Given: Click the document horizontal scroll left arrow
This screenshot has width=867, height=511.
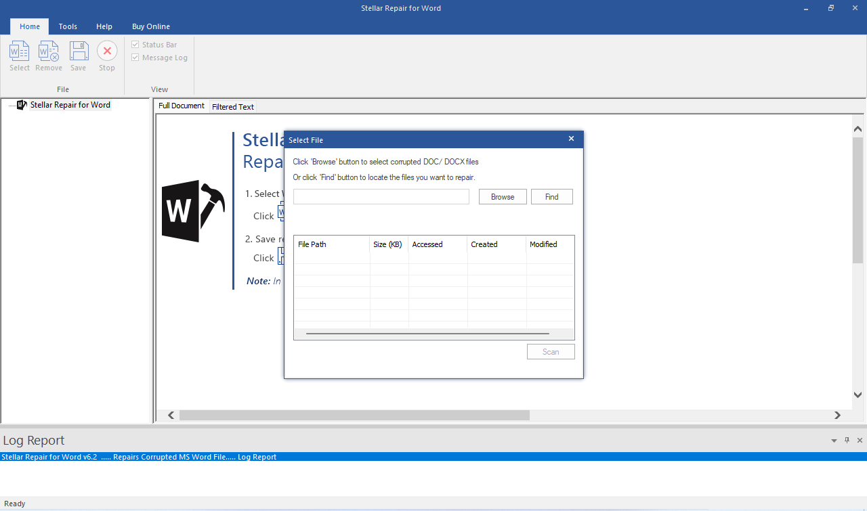Looking at the screenshot, I should (171, 416).
